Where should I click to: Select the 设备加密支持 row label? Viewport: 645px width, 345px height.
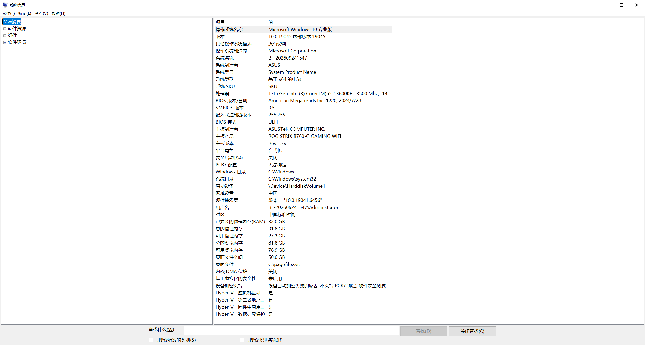pyautogui.click(x=229, y=286)
